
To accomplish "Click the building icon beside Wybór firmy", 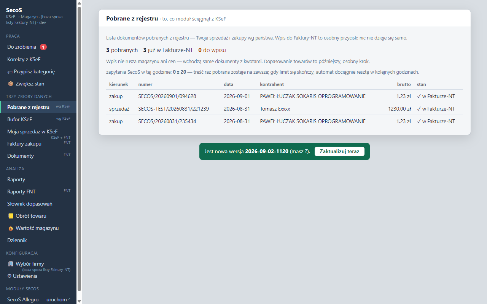I will tap(10, 264).
